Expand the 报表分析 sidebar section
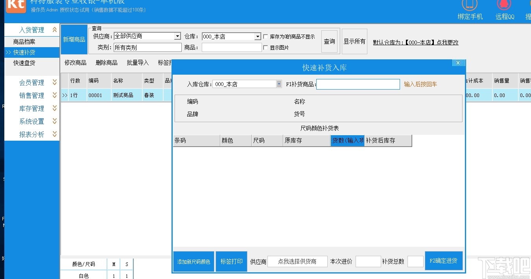Viewport: 531px width, 279px height. point(31,134)
